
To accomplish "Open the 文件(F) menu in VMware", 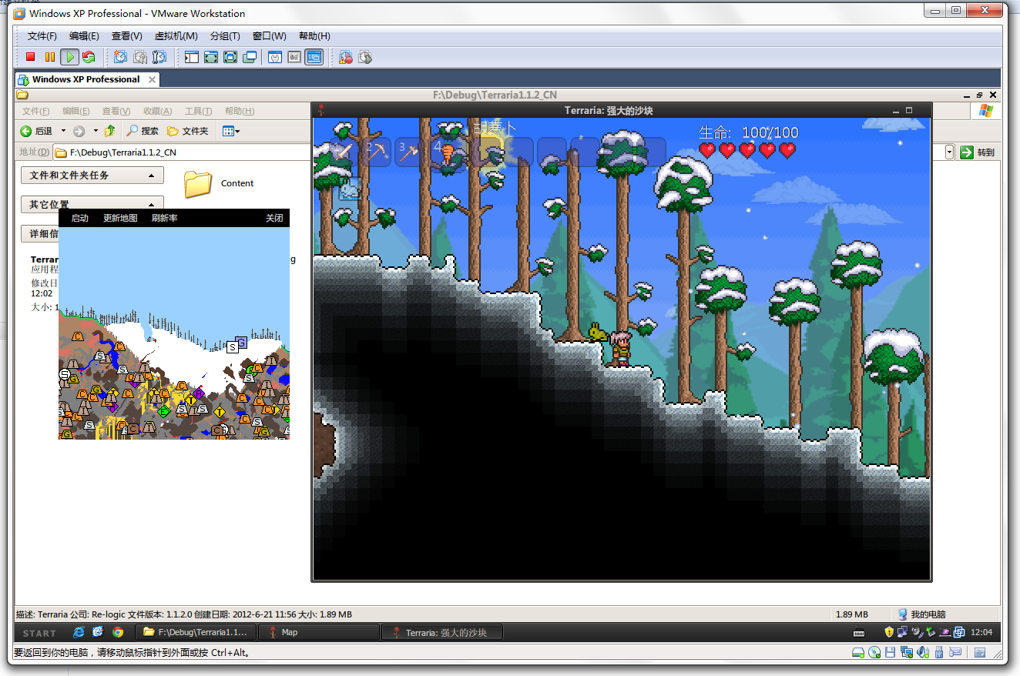I will tap(42, 36).
